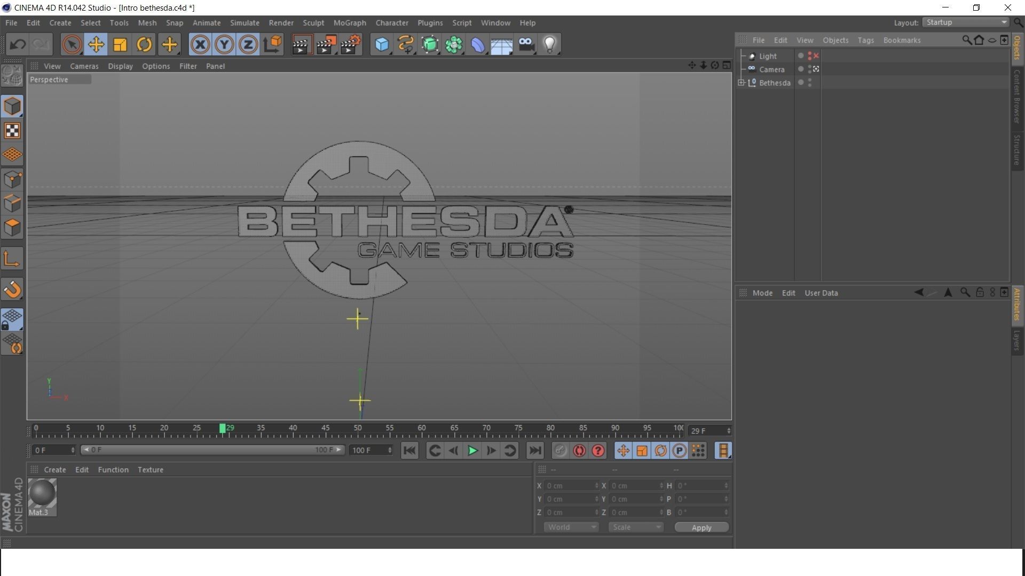Select timeline frame 29 marker
Image resolution: width=1025 pixels, height=576 pixels.
[223, 428]
